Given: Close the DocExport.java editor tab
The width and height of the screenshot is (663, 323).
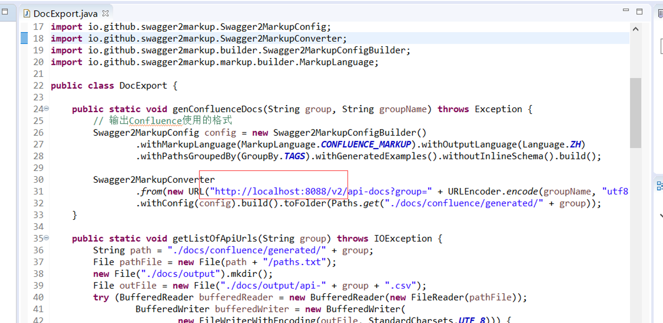Looking at the screenshot, I should click(x=106, y=13).
